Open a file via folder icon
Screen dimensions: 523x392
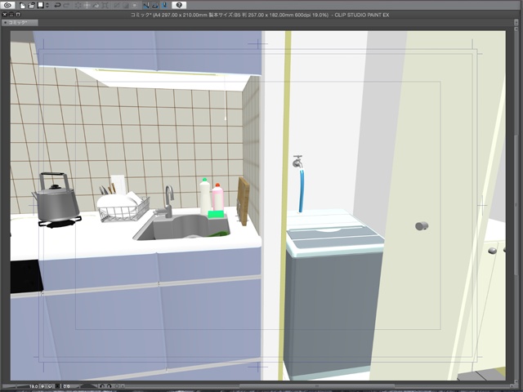tap(31, 6)
